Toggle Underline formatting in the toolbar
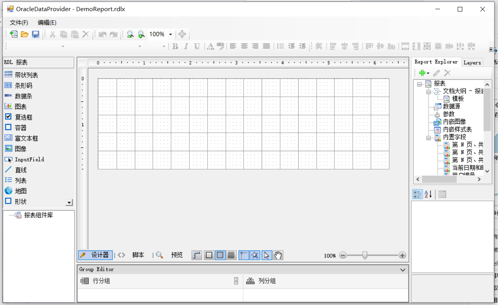498x305 pixels. point(197,46)
